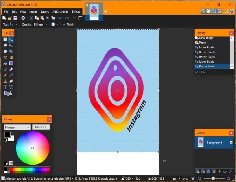This screenshot has height=182, width=236.
Task: Click the Save toolbar icon
Action: coord(15,18)
